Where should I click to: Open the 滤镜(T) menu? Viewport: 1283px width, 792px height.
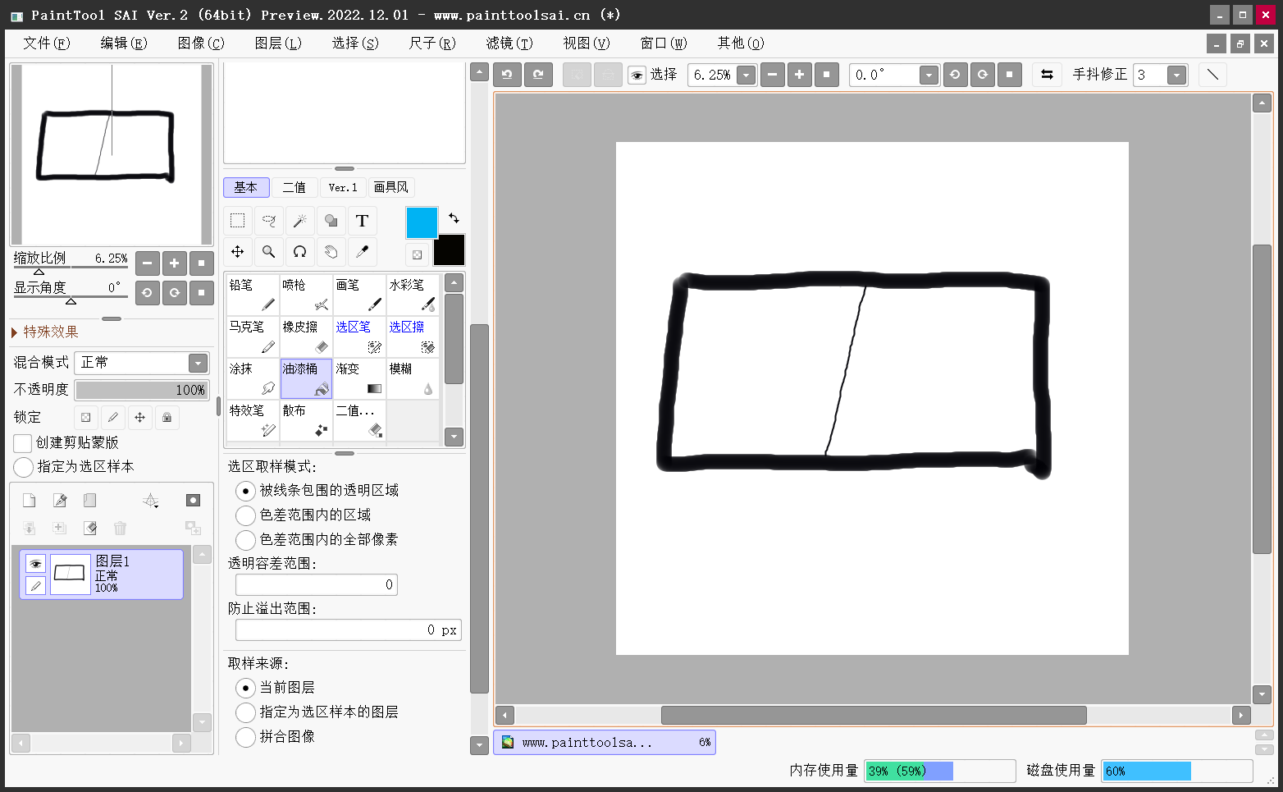509,43
